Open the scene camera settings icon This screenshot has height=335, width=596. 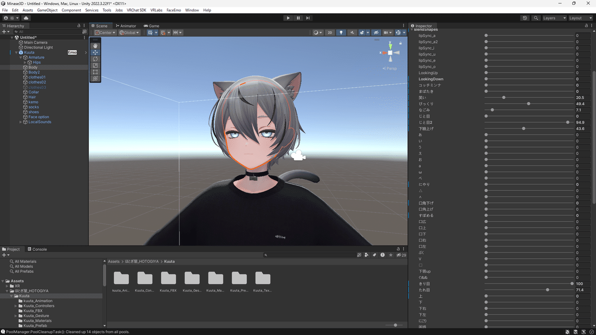[386, 32]
